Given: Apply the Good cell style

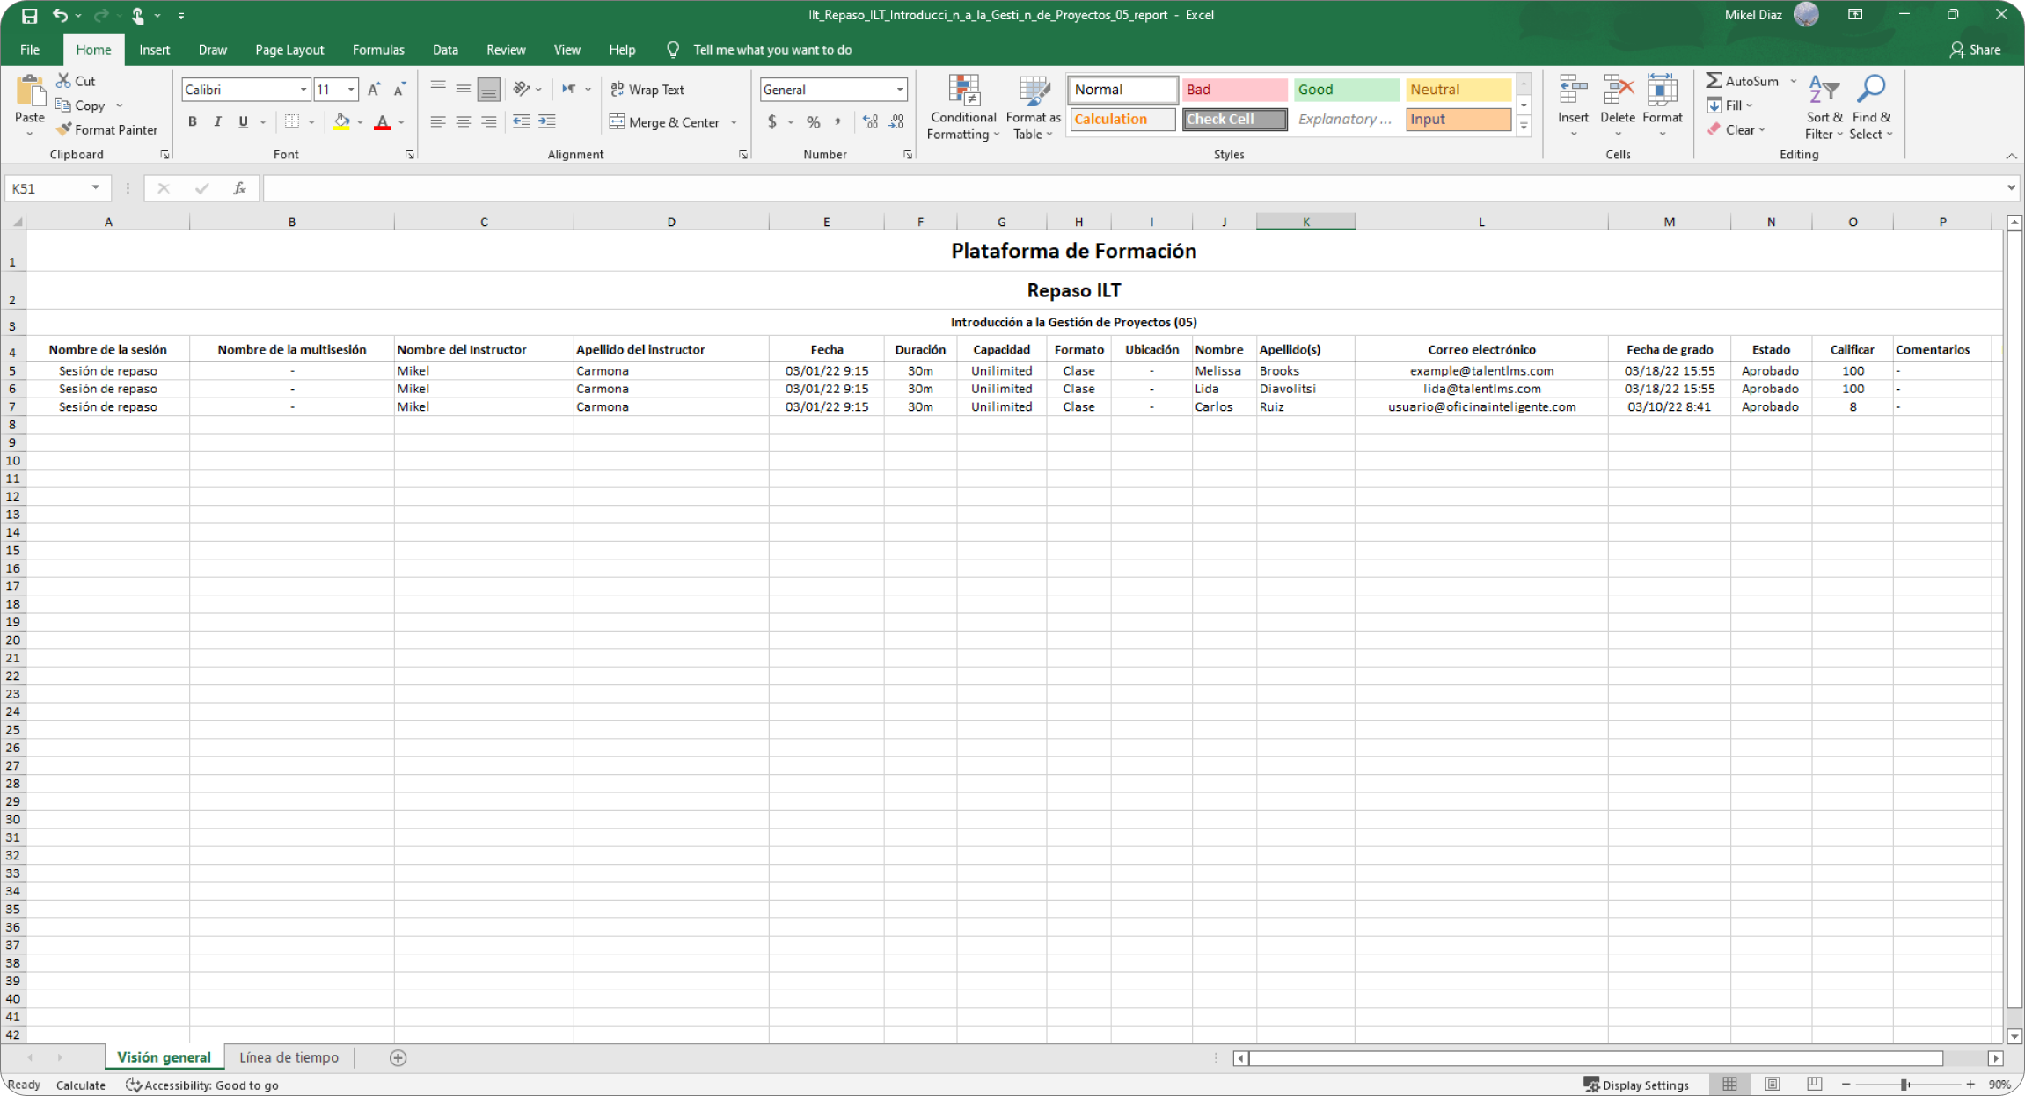Looking at the screenshot, I should click(1346, 90).
